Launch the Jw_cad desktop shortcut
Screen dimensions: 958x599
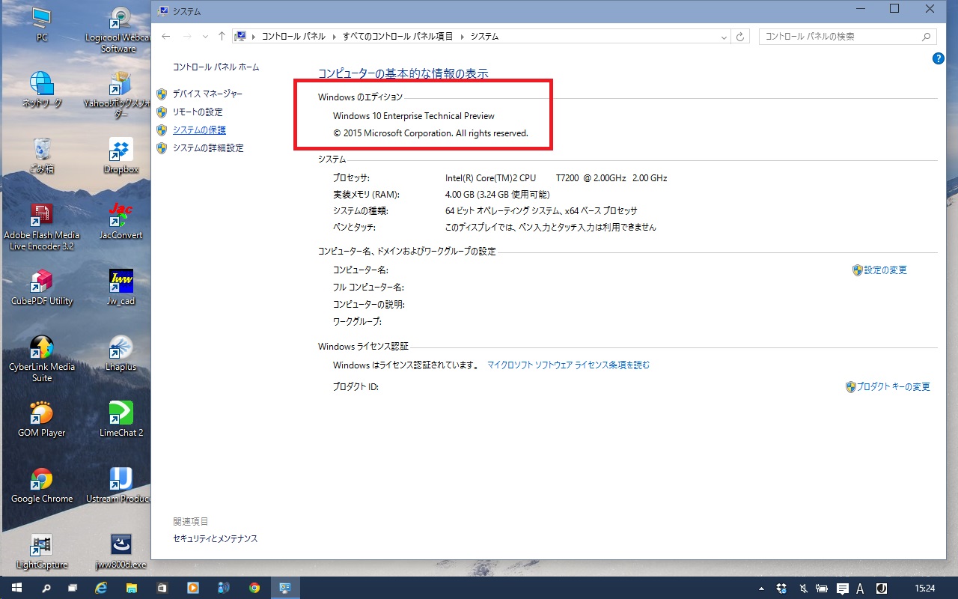[120, 287]
